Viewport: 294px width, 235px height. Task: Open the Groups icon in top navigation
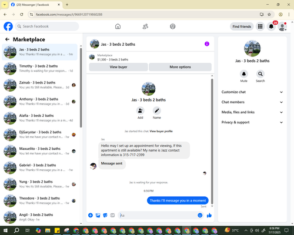click(x=173, y=26)
